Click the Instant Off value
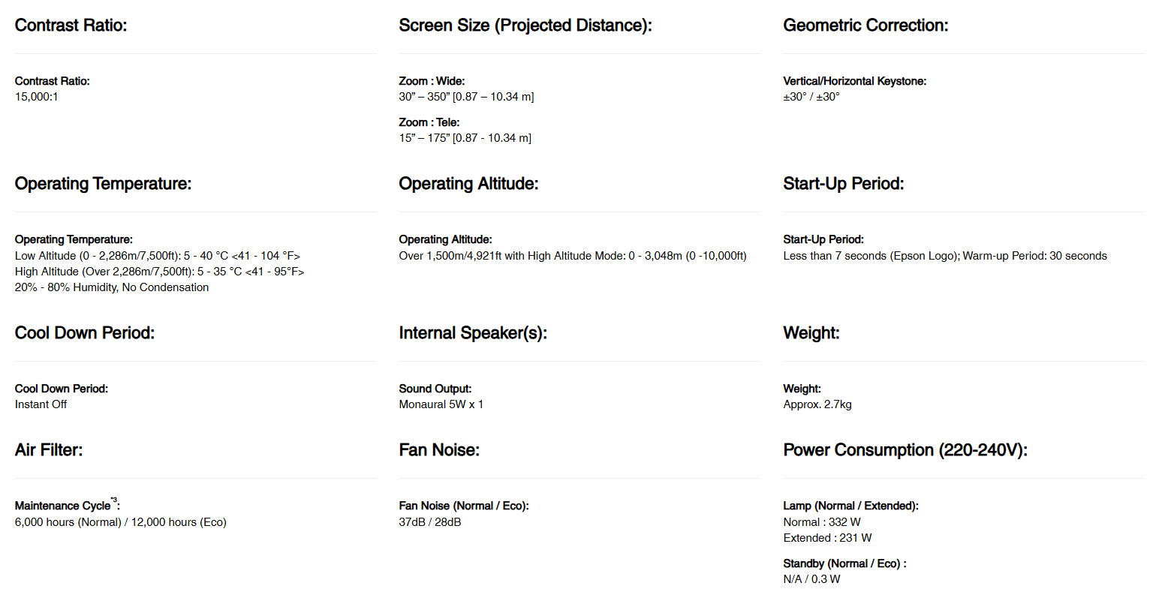This screenshot has height=598, width=1156. [x=41, y=404]
